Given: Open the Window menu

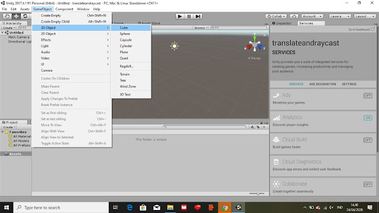Looking at the screenshot, I should tap(83, 9).
